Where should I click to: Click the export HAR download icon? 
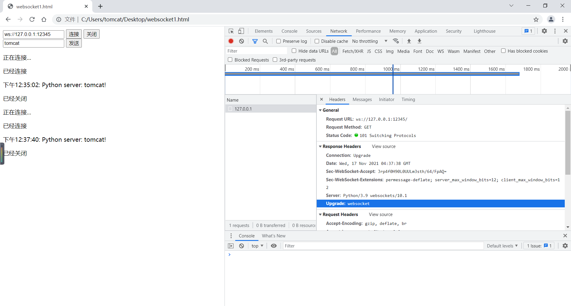[419, 41]
